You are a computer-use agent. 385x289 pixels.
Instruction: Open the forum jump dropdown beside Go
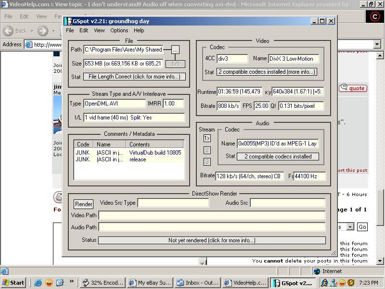click(x=350, y=226)
